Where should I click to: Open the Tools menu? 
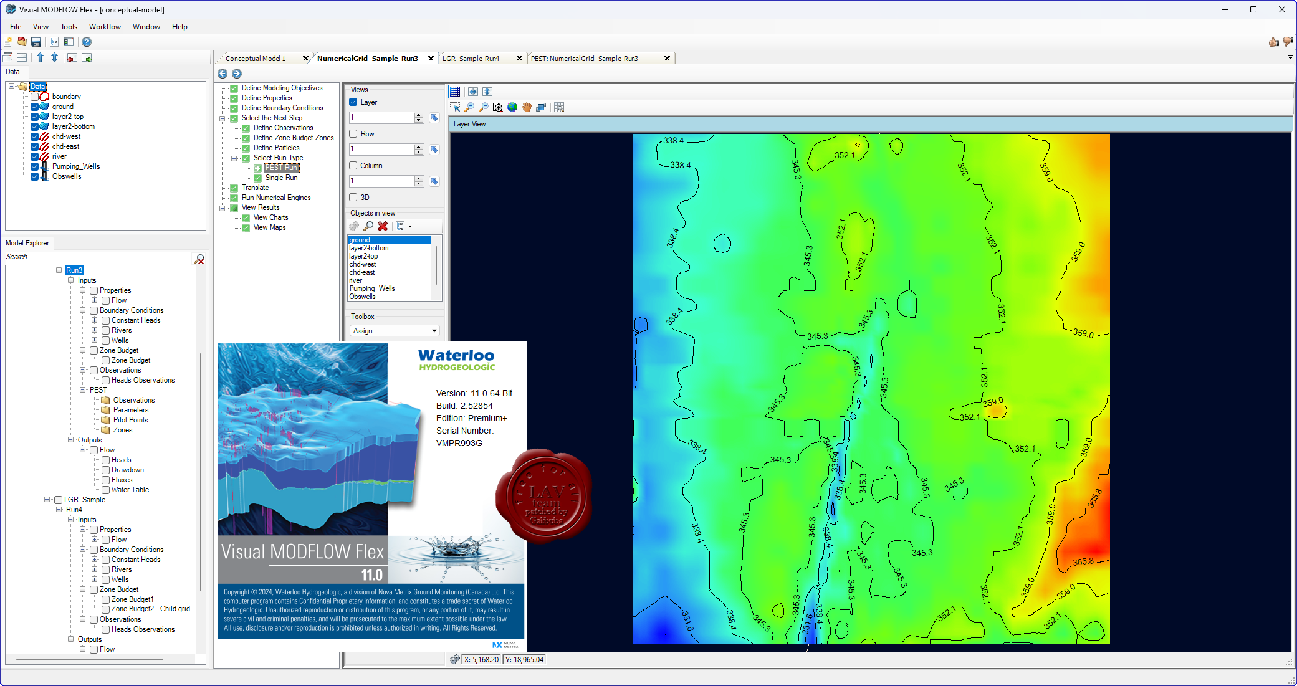point(69,27)
